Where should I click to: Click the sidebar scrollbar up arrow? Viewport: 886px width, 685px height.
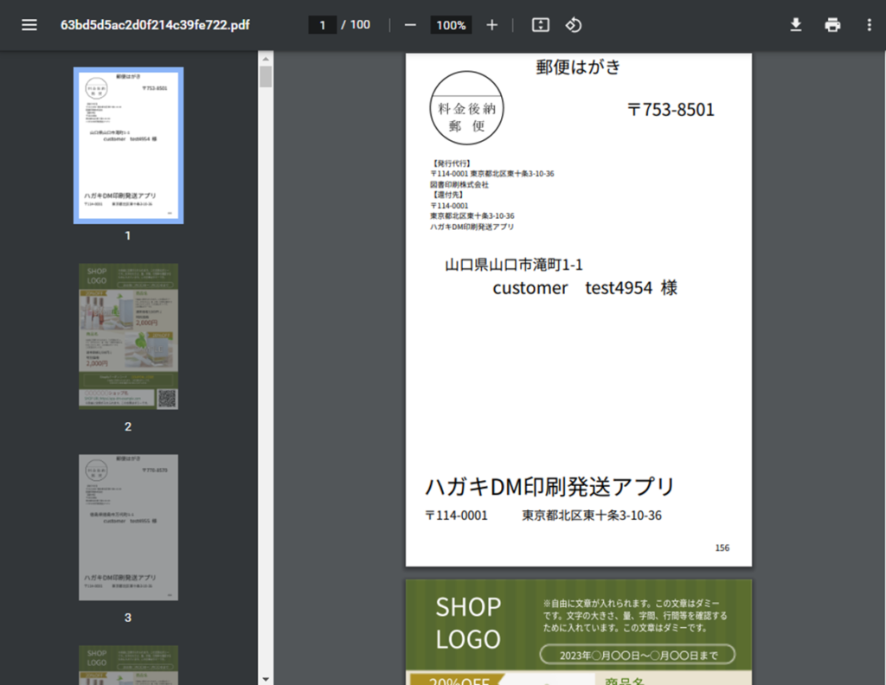[266, 58]
